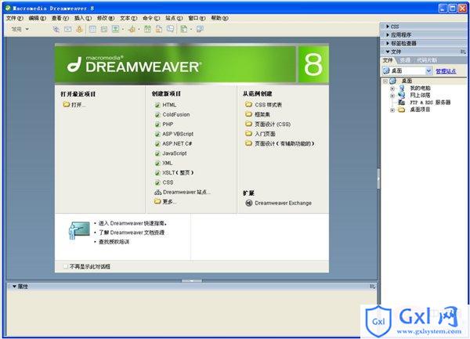This screenshot has height=339, width=470.
Task: Tick the 不再显示此对话框 checkbox
Action: (x=66, y=266)
